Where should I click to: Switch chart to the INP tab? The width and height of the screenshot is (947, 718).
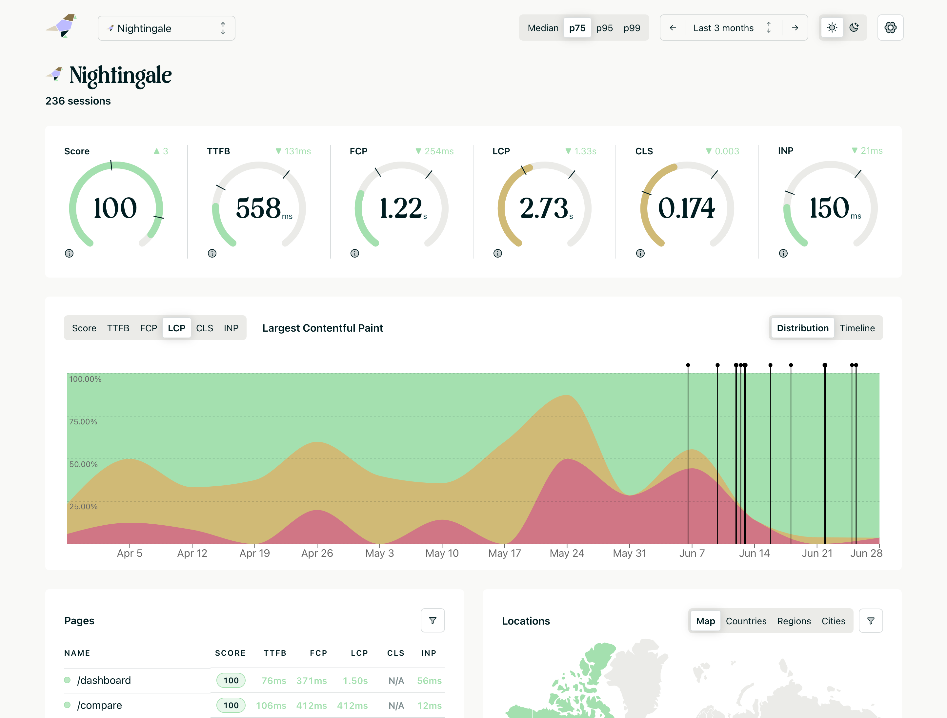[231, 328]
